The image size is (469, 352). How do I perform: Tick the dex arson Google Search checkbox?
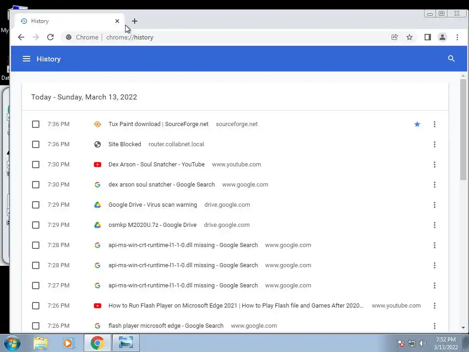[x=36, y=185]
